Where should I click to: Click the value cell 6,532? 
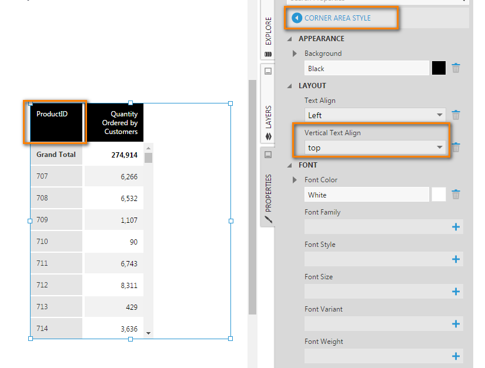tap(114, 198)
